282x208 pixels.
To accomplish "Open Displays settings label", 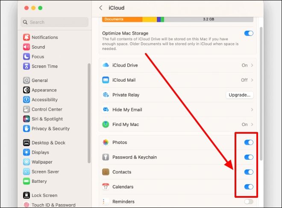I will click(x=40, y=152).
